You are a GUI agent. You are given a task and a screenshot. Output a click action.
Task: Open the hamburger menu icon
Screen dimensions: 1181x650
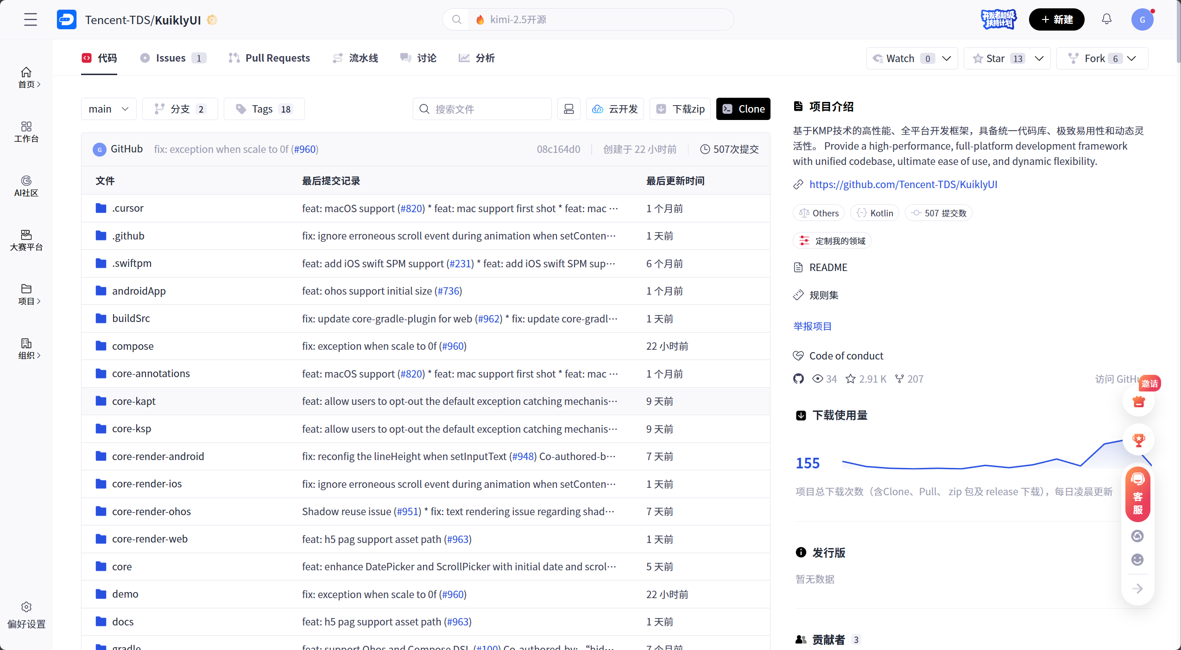pyautogui.click(x=31, y=19)
